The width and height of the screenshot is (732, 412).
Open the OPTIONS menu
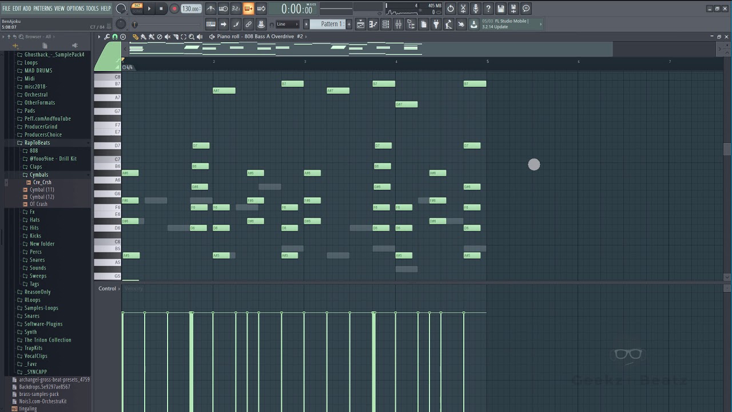(x=75, y=9)
